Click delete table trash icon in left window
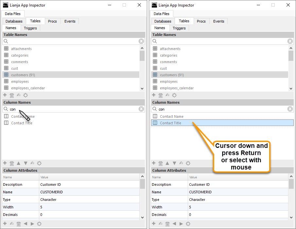 [12, 95]
